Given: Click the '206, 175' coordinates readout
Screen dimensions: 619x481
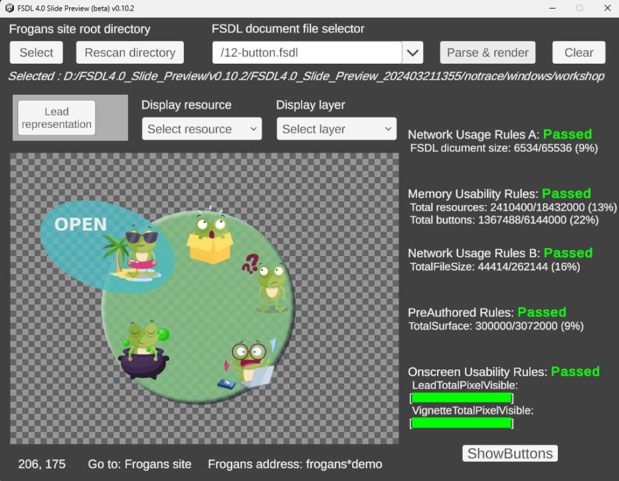Looking at the screenshot, I should point(42,464).
